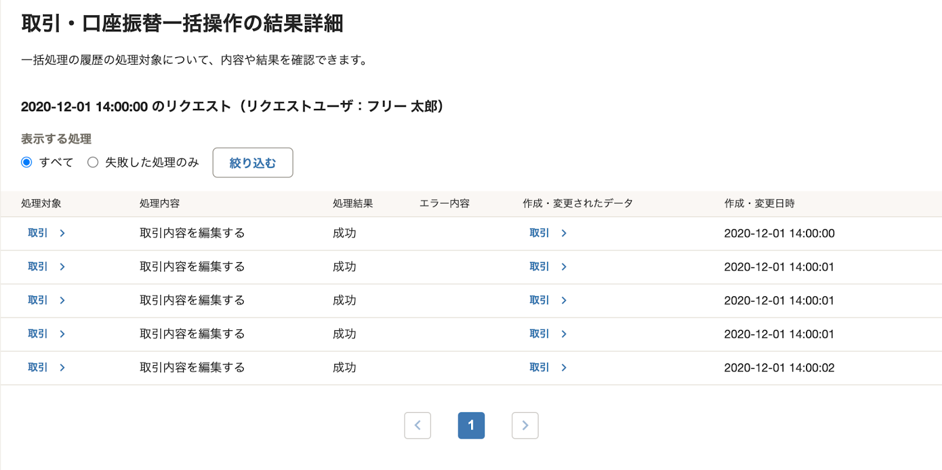This screenshot has height=470, width=942.
Task: Click the page heading 取引・口座振替一括操作の結果詳細
Action: 182,24
